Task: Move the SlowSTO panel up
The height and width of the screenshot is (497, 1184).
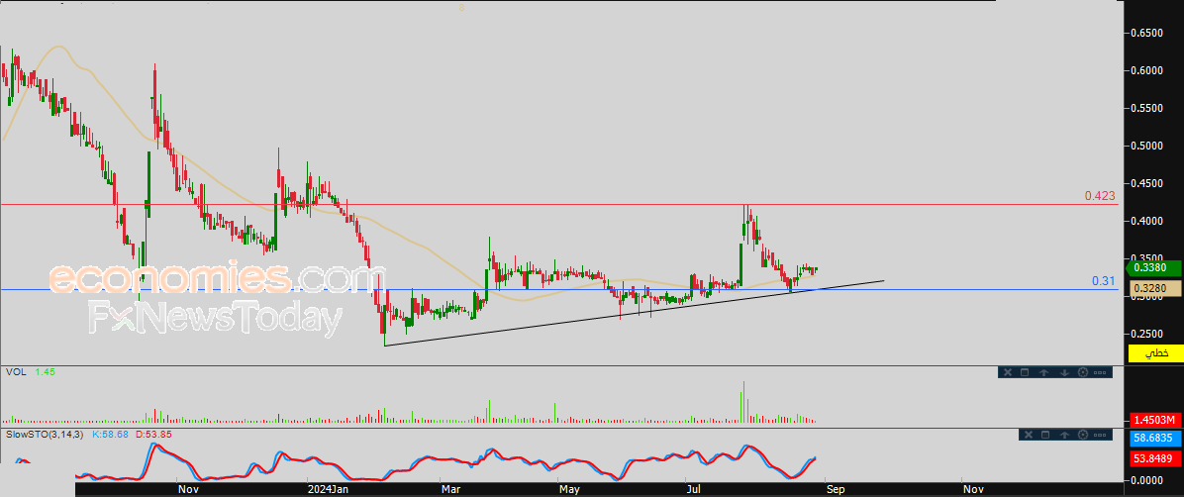Action: pos(1065,435)
